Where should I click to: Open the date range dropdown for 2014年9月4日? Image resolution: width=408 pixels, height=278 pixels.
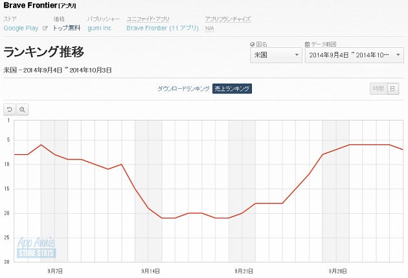click(x=354, y=55)
